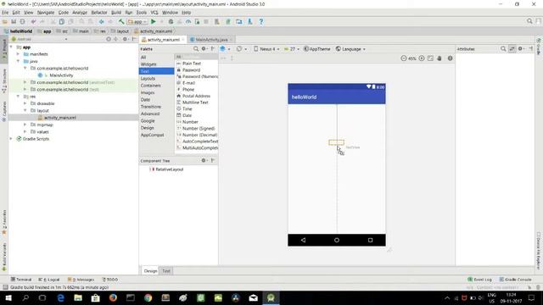
Task: Select the Design tab at bottom
Action: point(150,271)
